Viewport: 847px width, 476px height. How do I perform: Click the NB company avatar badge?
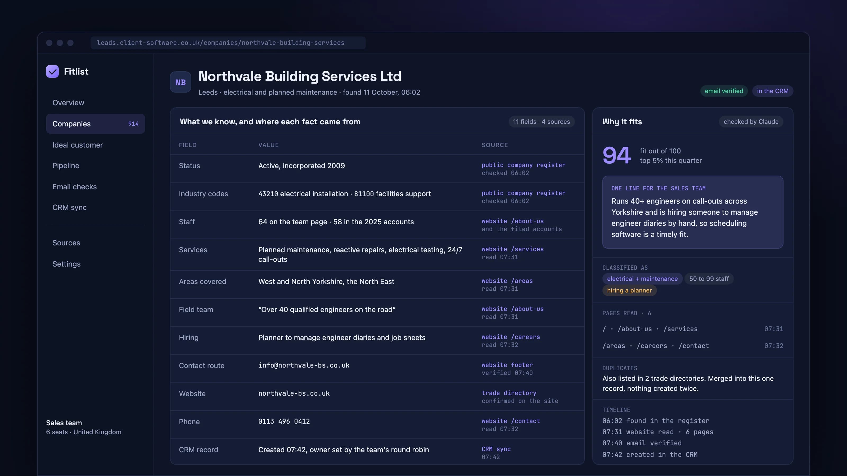[180, 82]
